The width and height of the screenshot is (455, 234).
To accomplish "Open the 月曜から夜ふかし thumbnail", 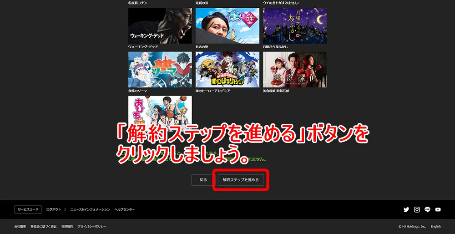I will (295, 26).
